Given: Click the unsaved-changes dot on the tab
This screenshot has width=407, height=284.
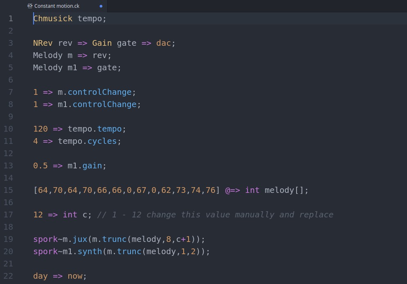Looking at the screenshot, I should tap(101, 6).
